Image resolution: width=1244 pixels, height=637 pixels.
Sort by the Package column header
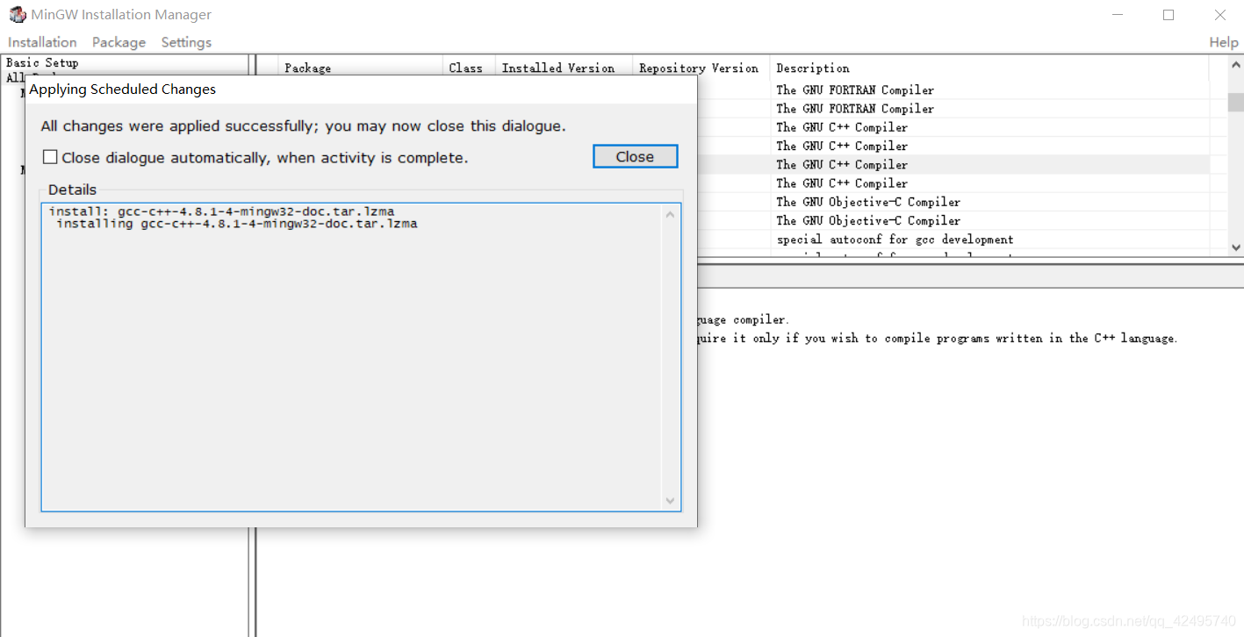tap(361, 68)
